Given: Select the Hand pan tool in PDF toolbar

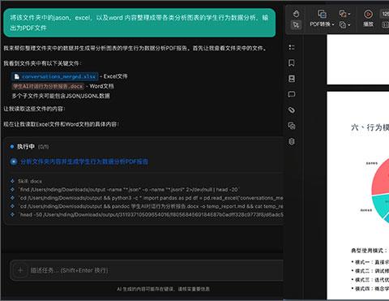Looking at the screenshot, I should (x=296, y=14).
